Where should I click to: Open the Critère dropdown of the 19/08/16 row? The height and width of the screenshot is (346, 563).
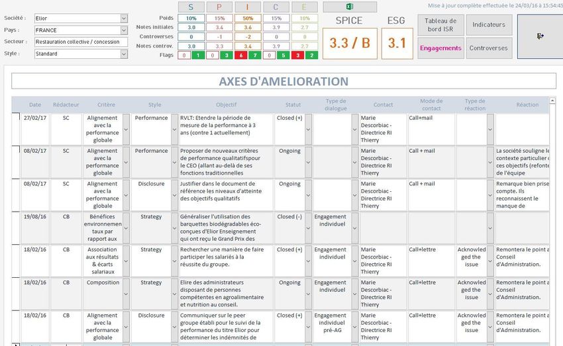(126, 228)
